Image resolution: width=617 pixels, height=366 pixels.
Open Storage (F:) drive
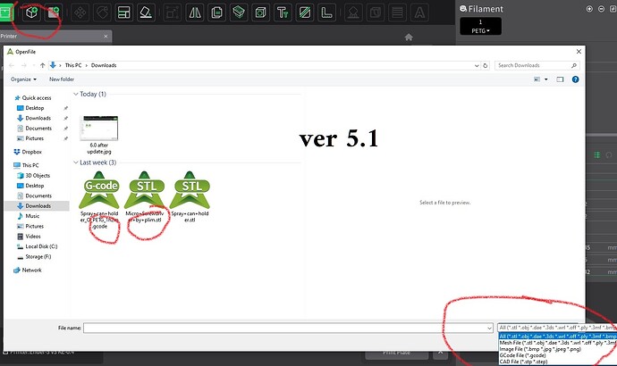pos(38,257)
